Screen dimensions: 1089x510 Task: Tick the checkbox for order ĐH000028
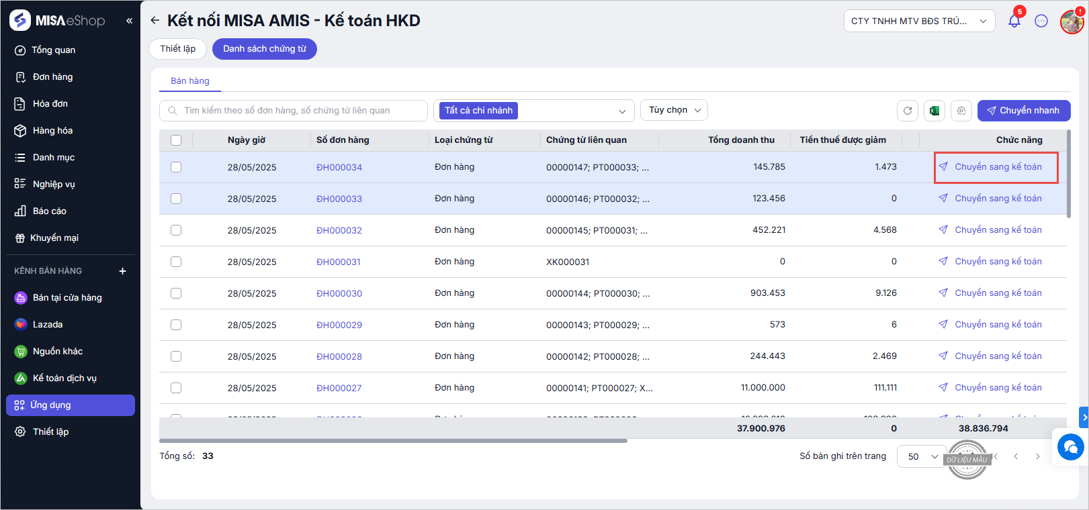(176, 356)
